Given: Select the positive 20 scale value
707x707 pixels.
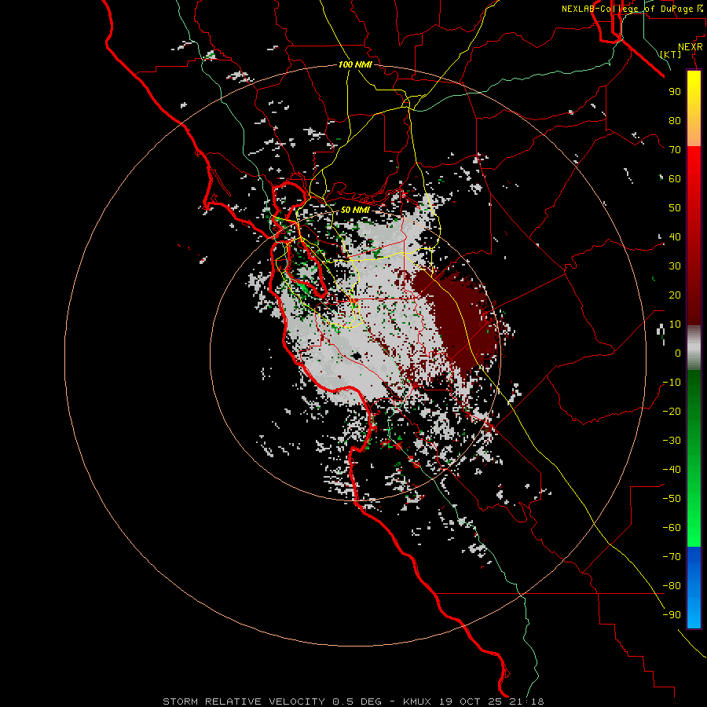Looking at the screenshot, I should point(675,295).
